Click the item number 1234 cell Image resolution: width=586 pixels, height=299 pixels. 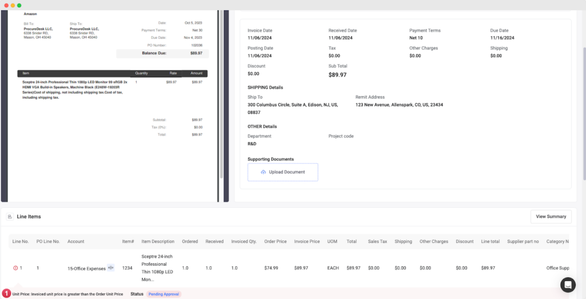(127, 268)
